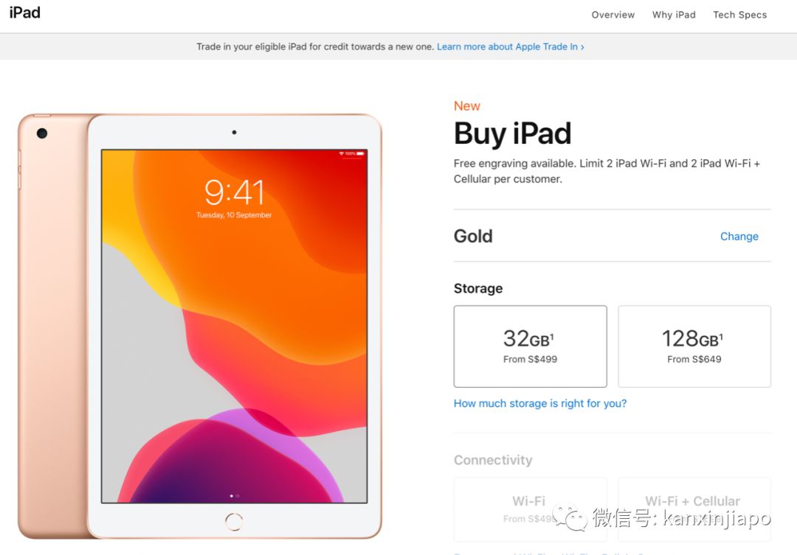Select the 128GB storage option
This screenshot has height=555, width=797.
pyautogui.click(x=694, y=346)
